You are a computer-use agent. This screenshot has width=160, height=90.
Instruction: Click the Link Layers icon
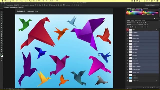tap(143, 87)
